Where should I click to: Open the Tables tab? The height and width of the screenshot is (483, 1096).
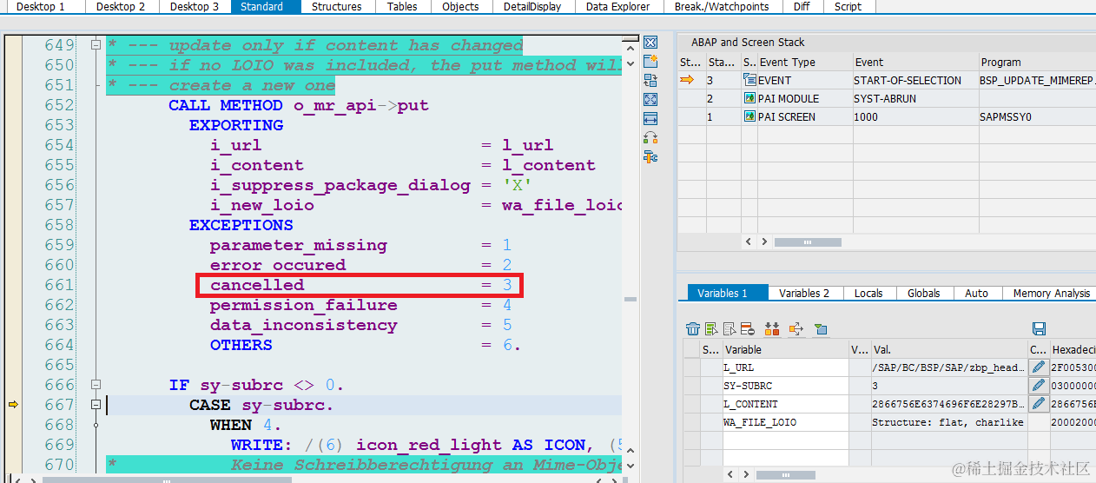coord(402,6)
